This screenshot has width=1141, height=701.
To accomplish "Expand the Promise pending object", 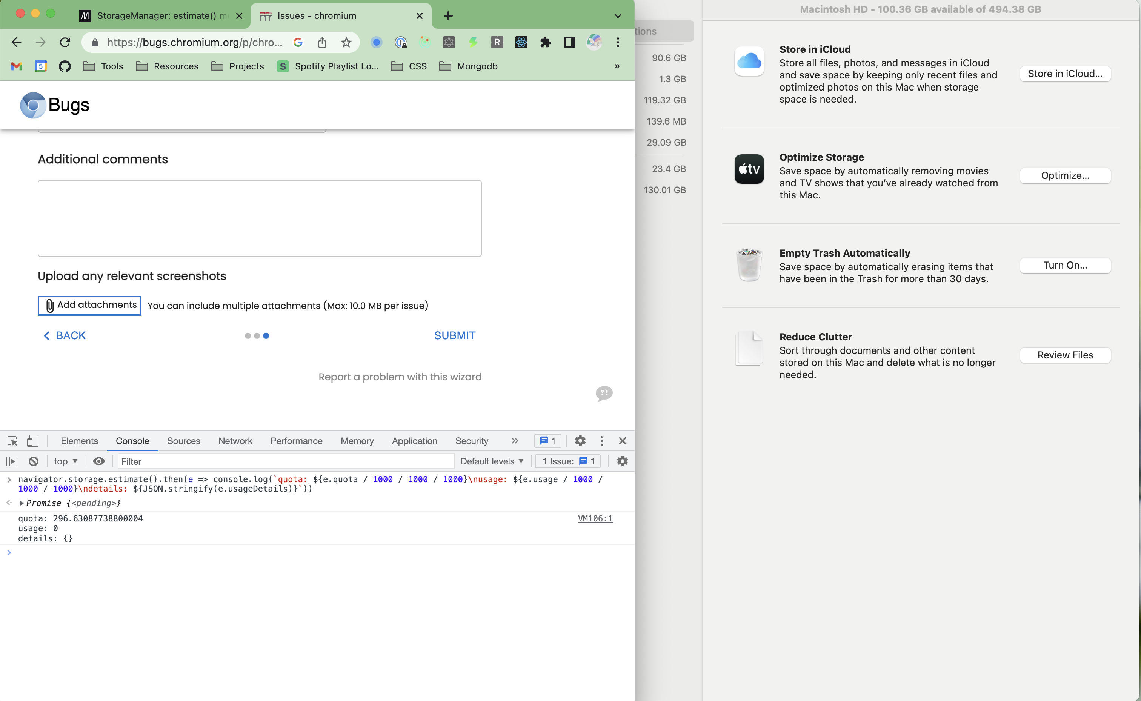I will [x=22, y=503].
